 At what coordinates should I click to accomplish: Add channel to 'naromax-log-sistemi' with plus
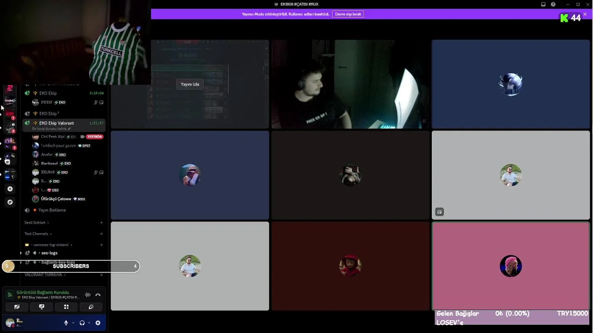click(x=101, y=245)
